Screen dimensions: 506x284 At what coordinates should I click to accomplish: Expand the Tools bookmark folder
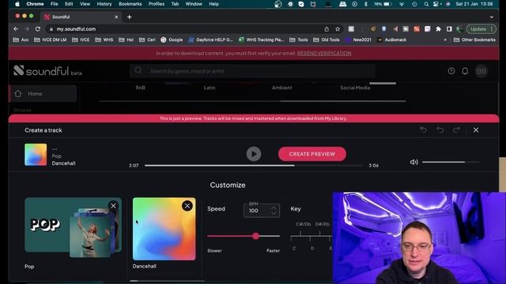point(299,39)
